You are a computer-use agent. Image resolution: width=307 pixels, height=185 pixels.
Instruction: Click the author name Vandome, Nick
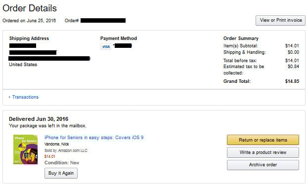pyautogui.click(x=56, y=144)
